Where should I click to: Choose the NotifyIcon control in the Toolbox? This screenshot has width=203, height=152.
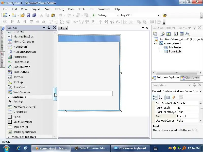click(20, 47)
